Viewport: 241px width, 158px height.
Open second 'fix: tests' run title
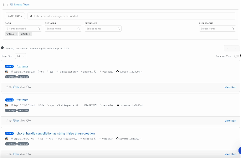[x=23, y=100]
